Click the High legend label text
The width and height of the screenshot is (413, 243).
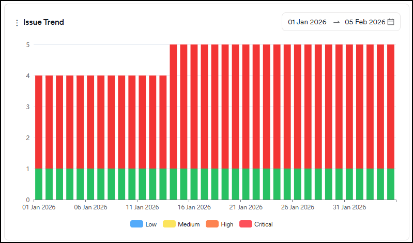coord(227,224)
